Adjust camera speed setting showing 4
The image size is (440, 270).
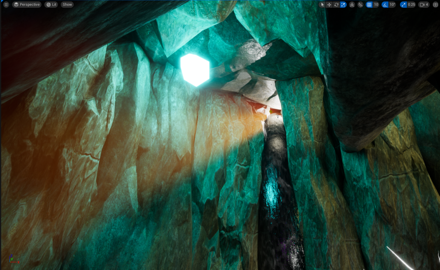click(x=424, y=5)
